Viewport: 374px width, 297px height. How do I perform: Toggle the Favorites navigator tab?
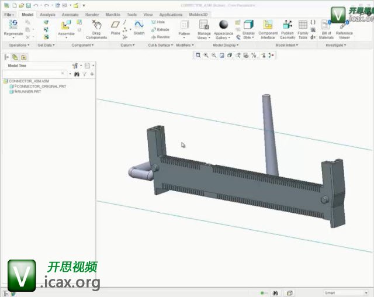coord(23,57)
